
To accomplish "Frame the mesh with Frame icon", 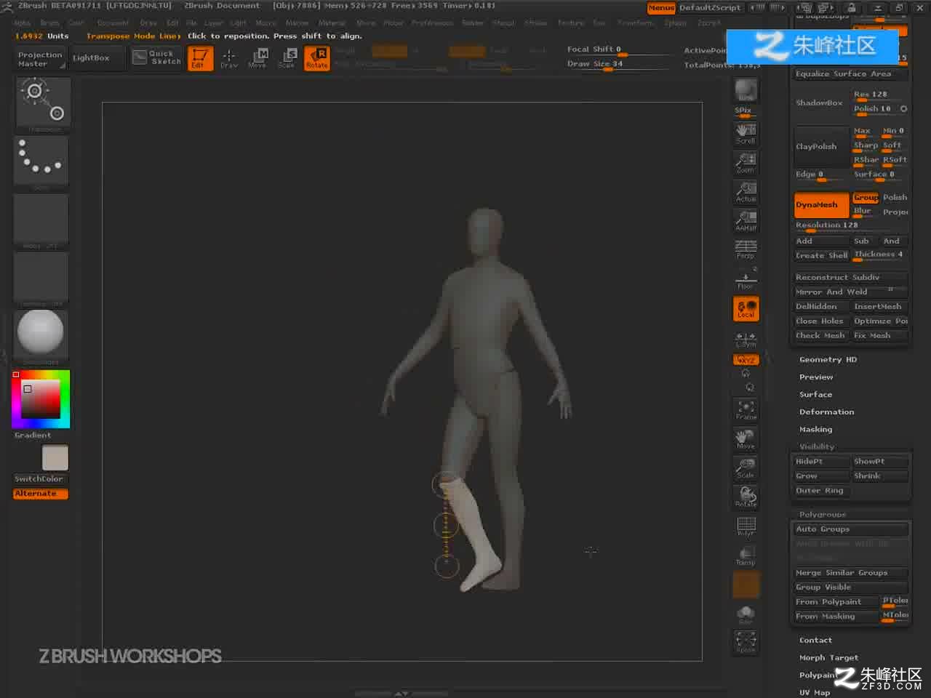I will [x=746, y=409].
